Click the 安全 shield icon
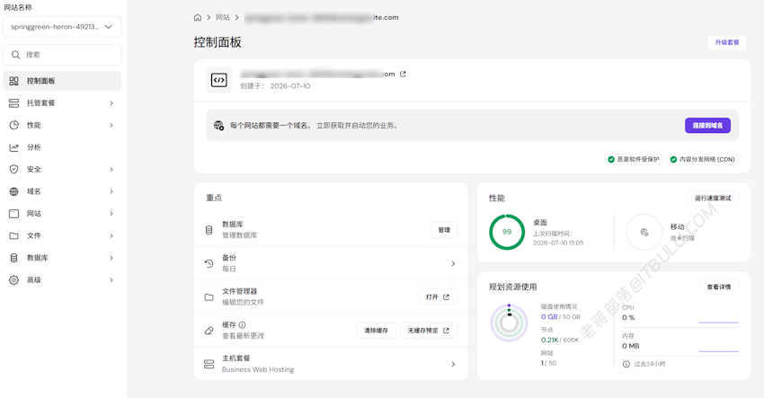 coord(14,169)
